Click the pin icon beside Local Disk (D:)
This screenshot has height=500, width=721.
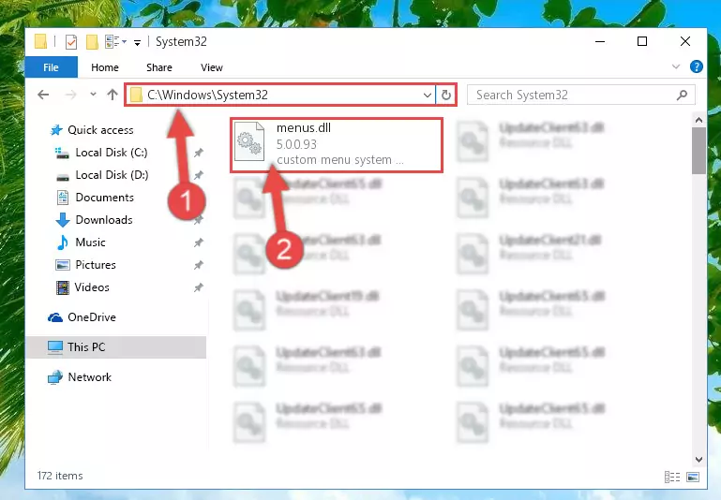coord(198,175)
